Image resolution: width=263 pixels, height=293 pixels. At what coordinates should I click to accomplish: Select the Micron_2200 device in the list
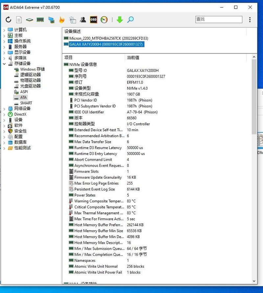click(108, 38)
